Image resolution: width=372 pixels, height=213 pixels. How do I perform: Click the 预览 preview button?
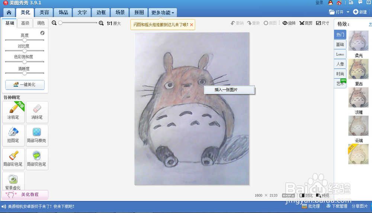point(323,195)
